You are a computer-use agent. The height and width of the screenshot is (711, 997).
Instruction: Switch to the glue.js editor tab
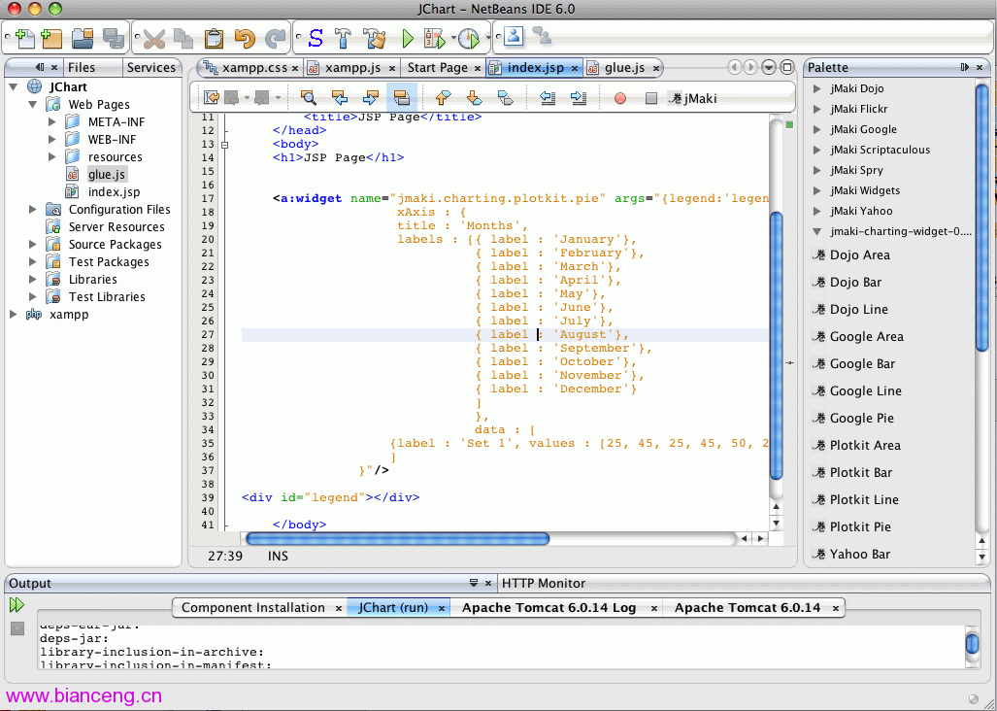point(624,67)
